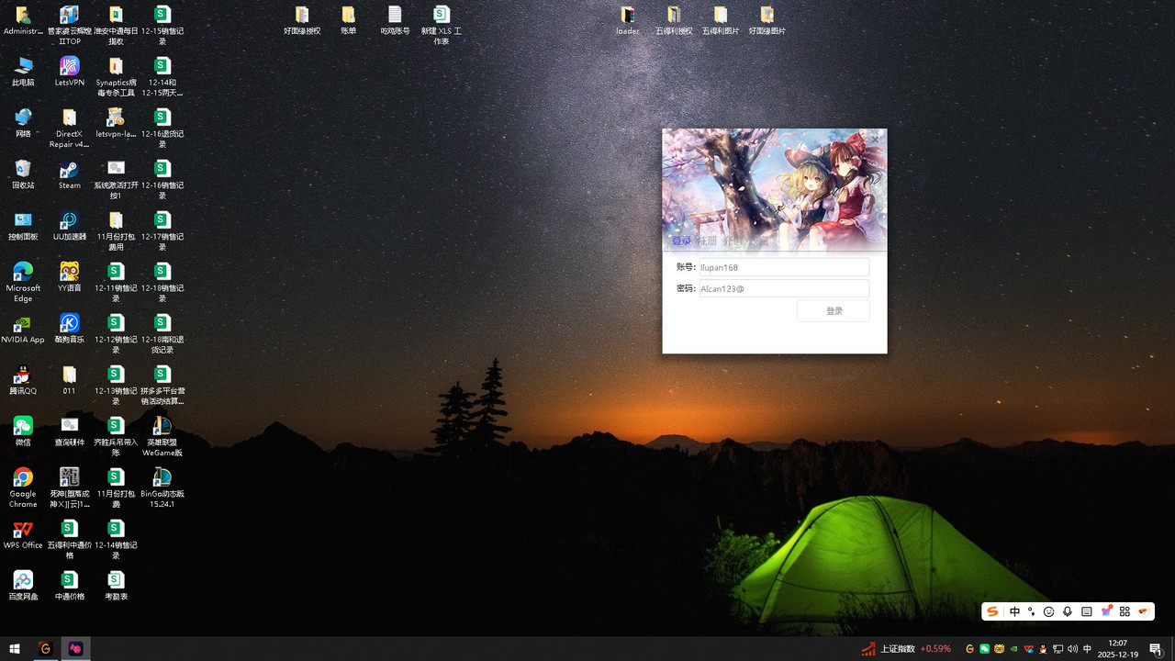
Task: Select the 回收站 recycle bin icon
Action: [23, 174]
